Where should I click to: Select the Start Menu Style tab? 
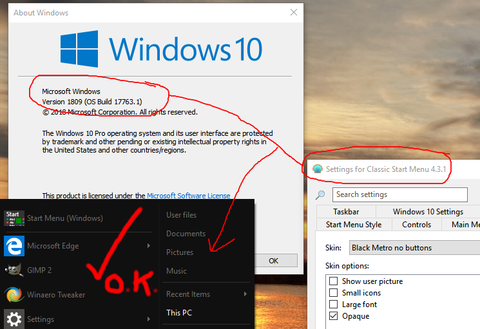(x=354, y=225)
